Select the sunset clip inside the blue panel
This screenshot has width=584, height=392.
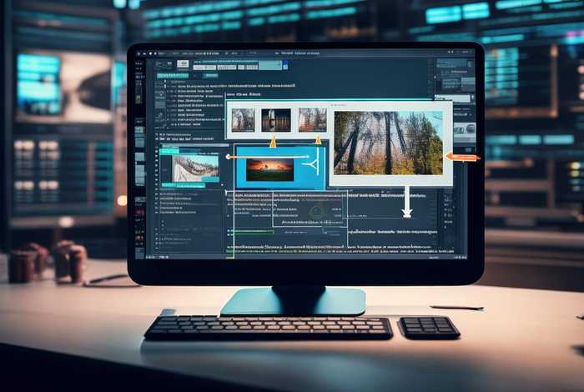tap(269, 169)
